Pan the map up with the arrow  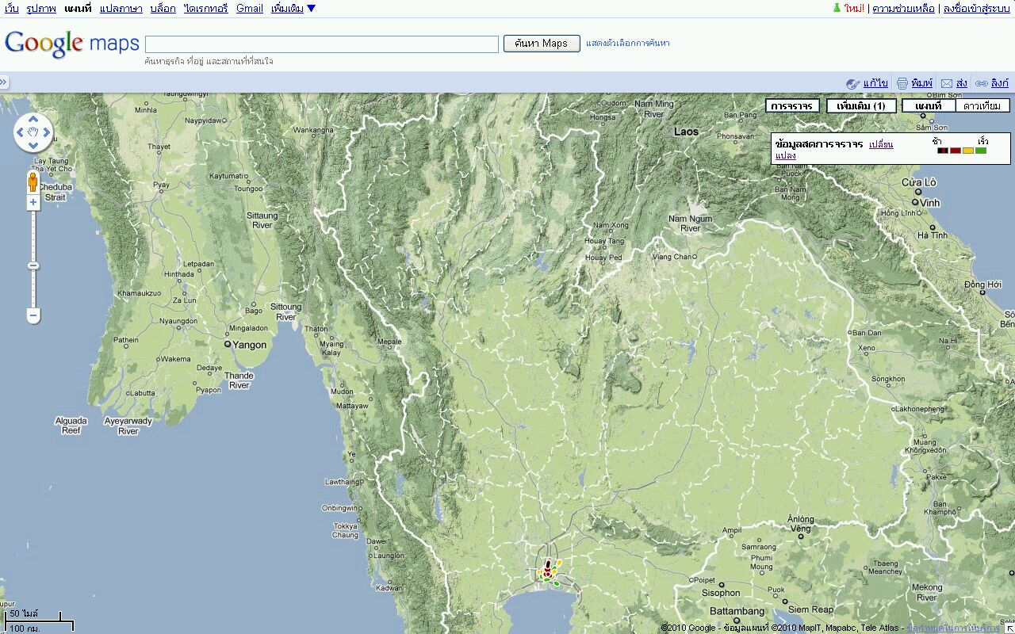[33, 121]
